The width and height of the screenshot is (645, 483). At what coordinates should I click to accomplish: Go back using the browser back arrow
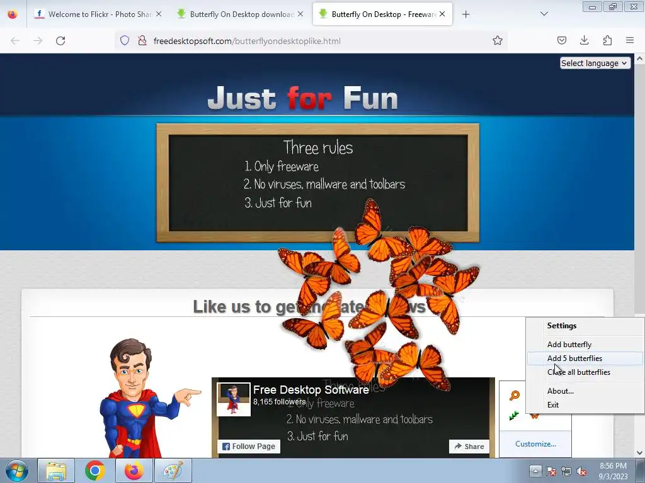pos(15,41)
